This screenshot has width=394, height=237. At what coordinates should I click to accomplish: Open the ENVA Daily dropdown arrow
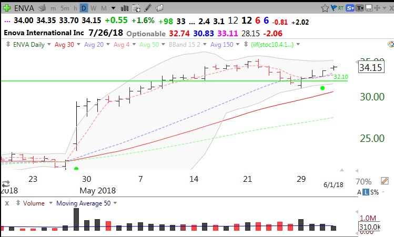point(49,45)
